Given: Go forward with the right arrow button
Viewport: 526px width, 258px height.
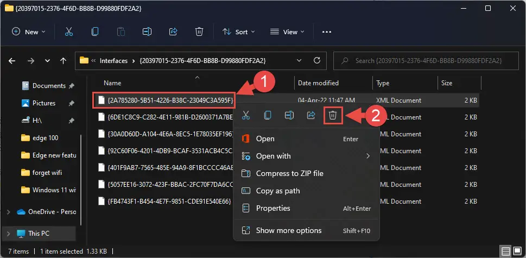Looking at the screenshot, I should [31, 61].
